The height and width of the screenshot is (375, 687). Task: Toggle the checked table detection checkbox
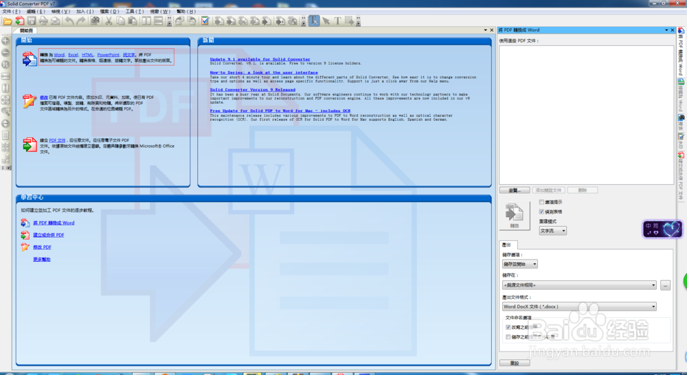(541, 212)
